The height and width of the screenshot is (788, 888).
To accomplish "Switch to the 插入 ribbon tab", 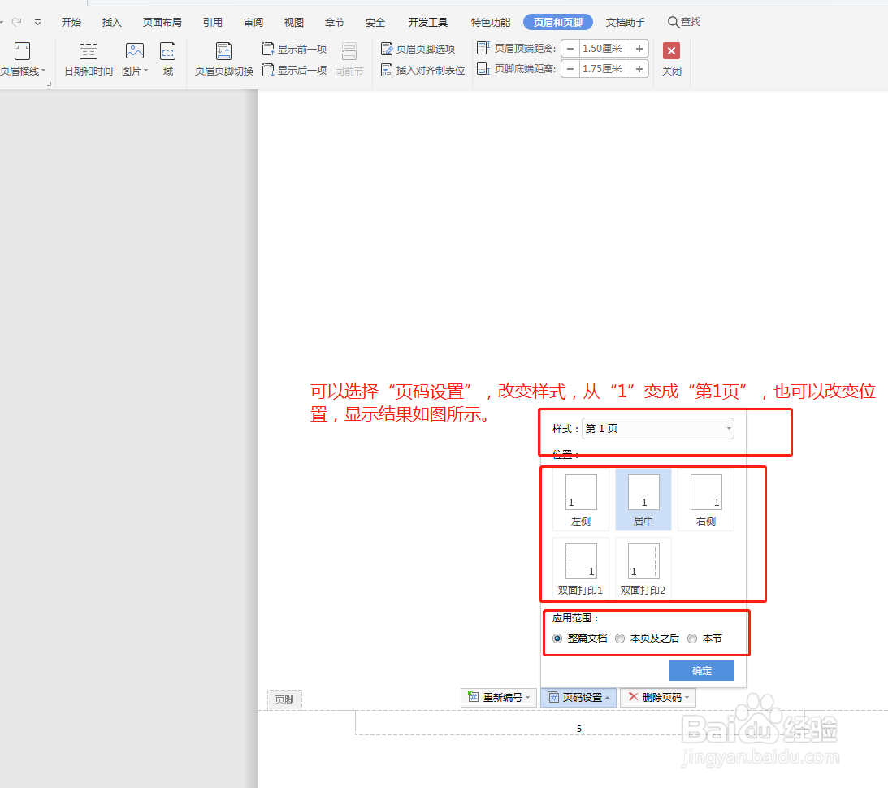I will point(111,22).
